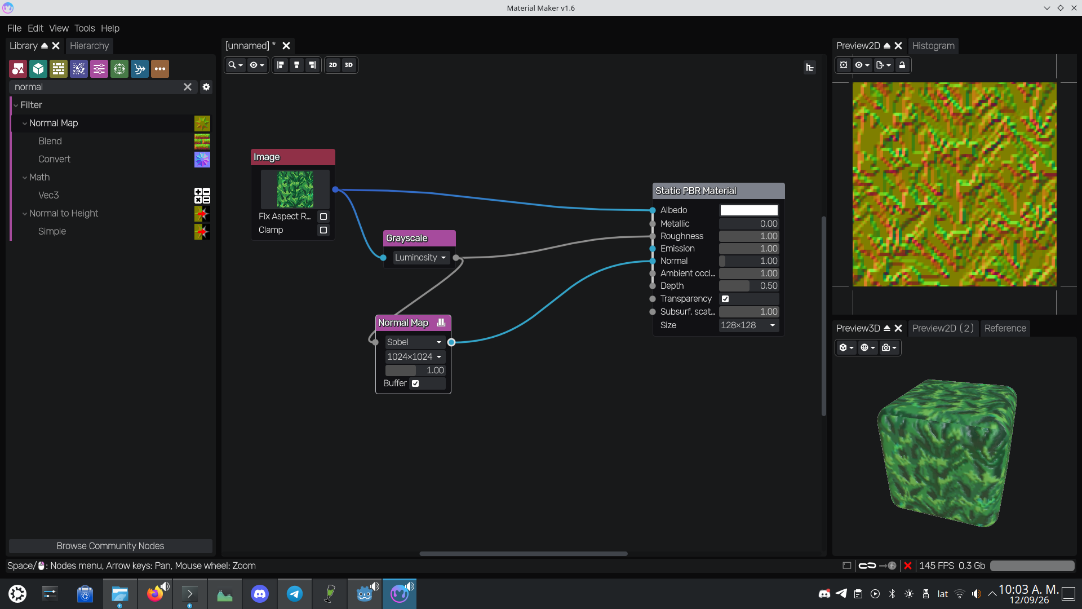The image size is (1082, 609).
Task: Switch graph preview to 3D mode
Action: [349, 65]
